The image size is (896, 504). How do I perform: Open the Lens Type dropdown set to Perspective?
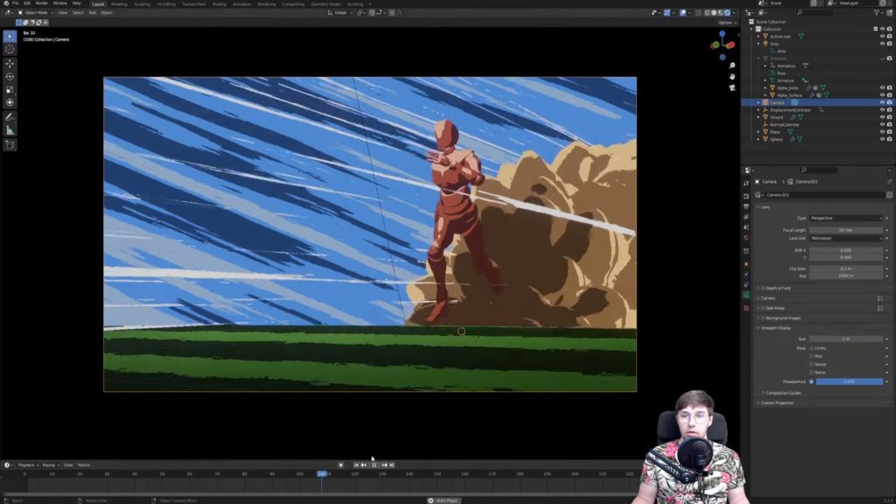tap(846, 218)
